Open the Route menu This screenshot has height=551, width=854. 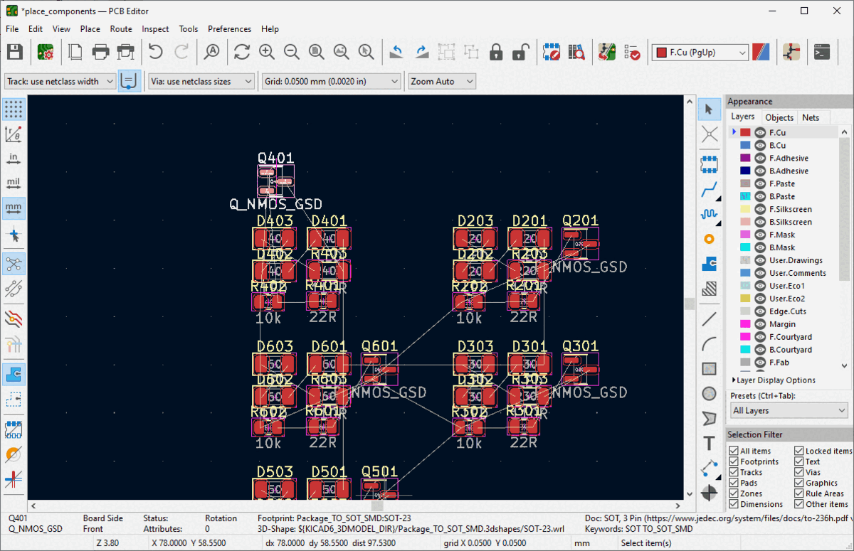pos(121,29)
